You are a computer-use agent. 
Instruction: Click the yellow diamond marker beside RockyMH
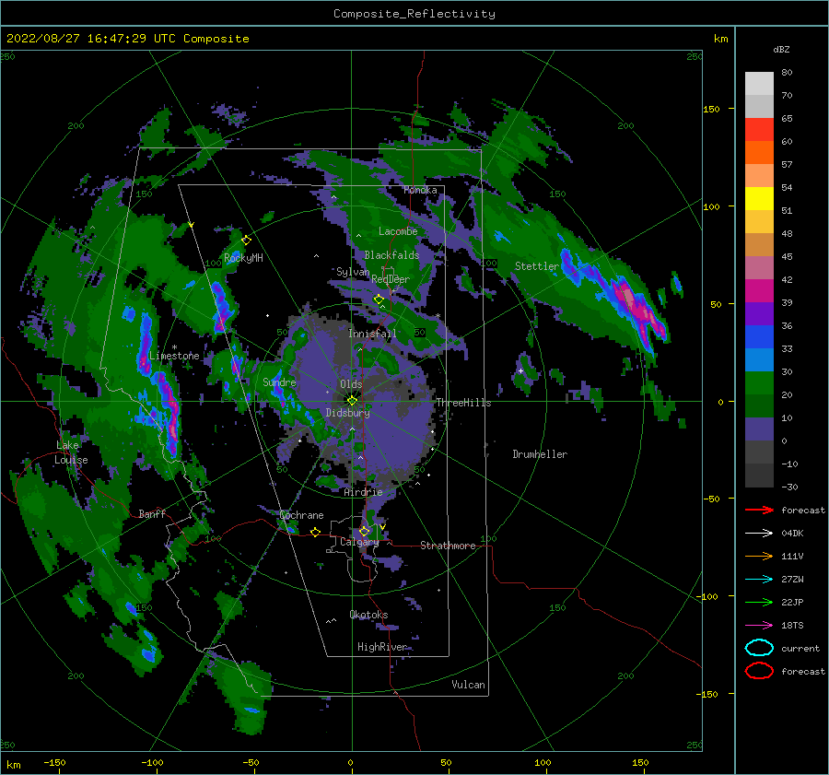pos(246,241)
